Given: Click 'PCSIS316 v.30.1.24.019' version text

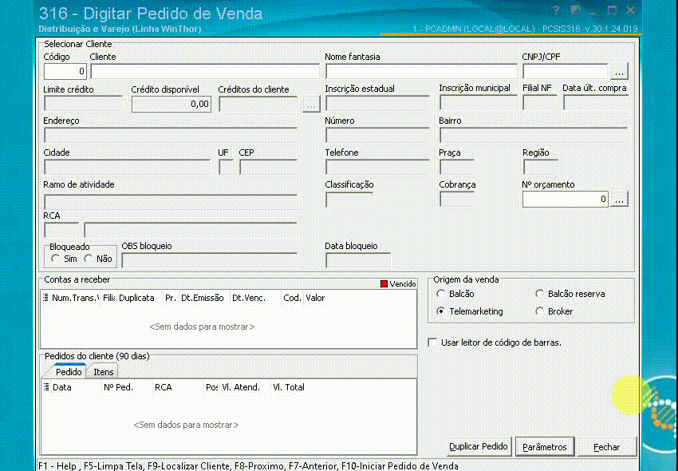Looking at the screenshot, I should (589, 29).
